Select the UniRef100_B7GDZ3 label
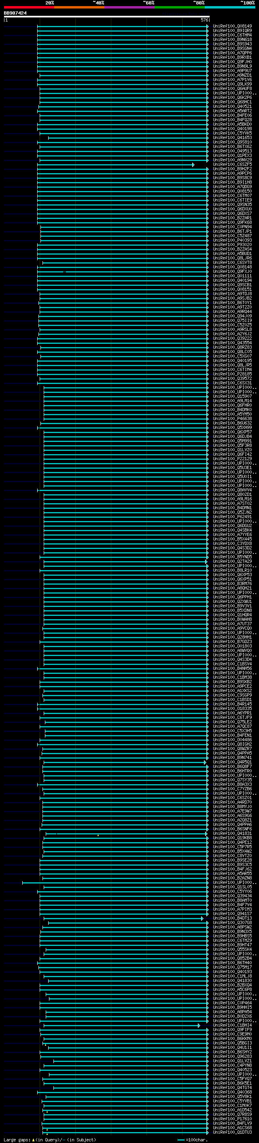259x1143 pixels. coord(232,641)
